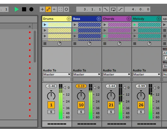Open Drums Audio To Master dropdown
The image size is (167, 129).
point(57,75)
